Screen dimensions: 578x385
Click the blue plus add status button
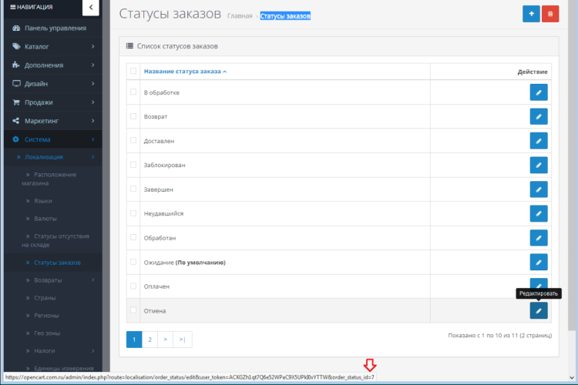coord(531,14)
